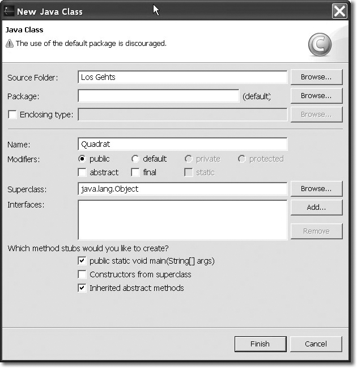Image resolution: width=357 pixels, height=368 pixels.
Task: Check the final modifier checkbox
Action: tap(135, 172)
